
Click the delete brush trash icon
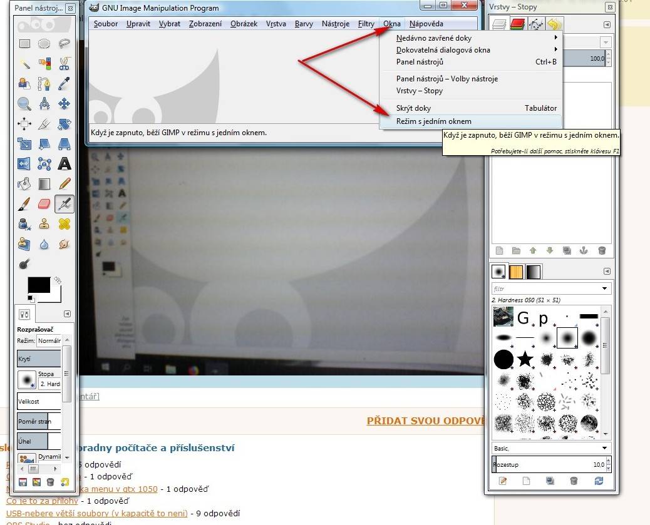click(574, 481)
